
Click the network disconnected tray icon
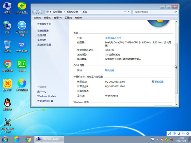pyautogui.click(x=171, y=139)
